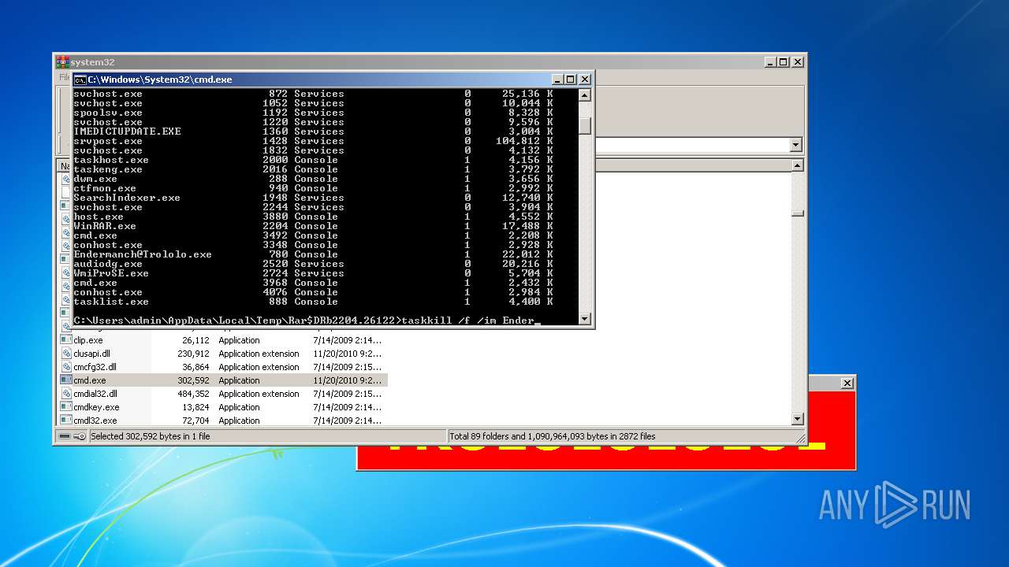Select the cmd.exe file icon in WinRAR list
Viewport: 1009px width, 567px height.
67,380
